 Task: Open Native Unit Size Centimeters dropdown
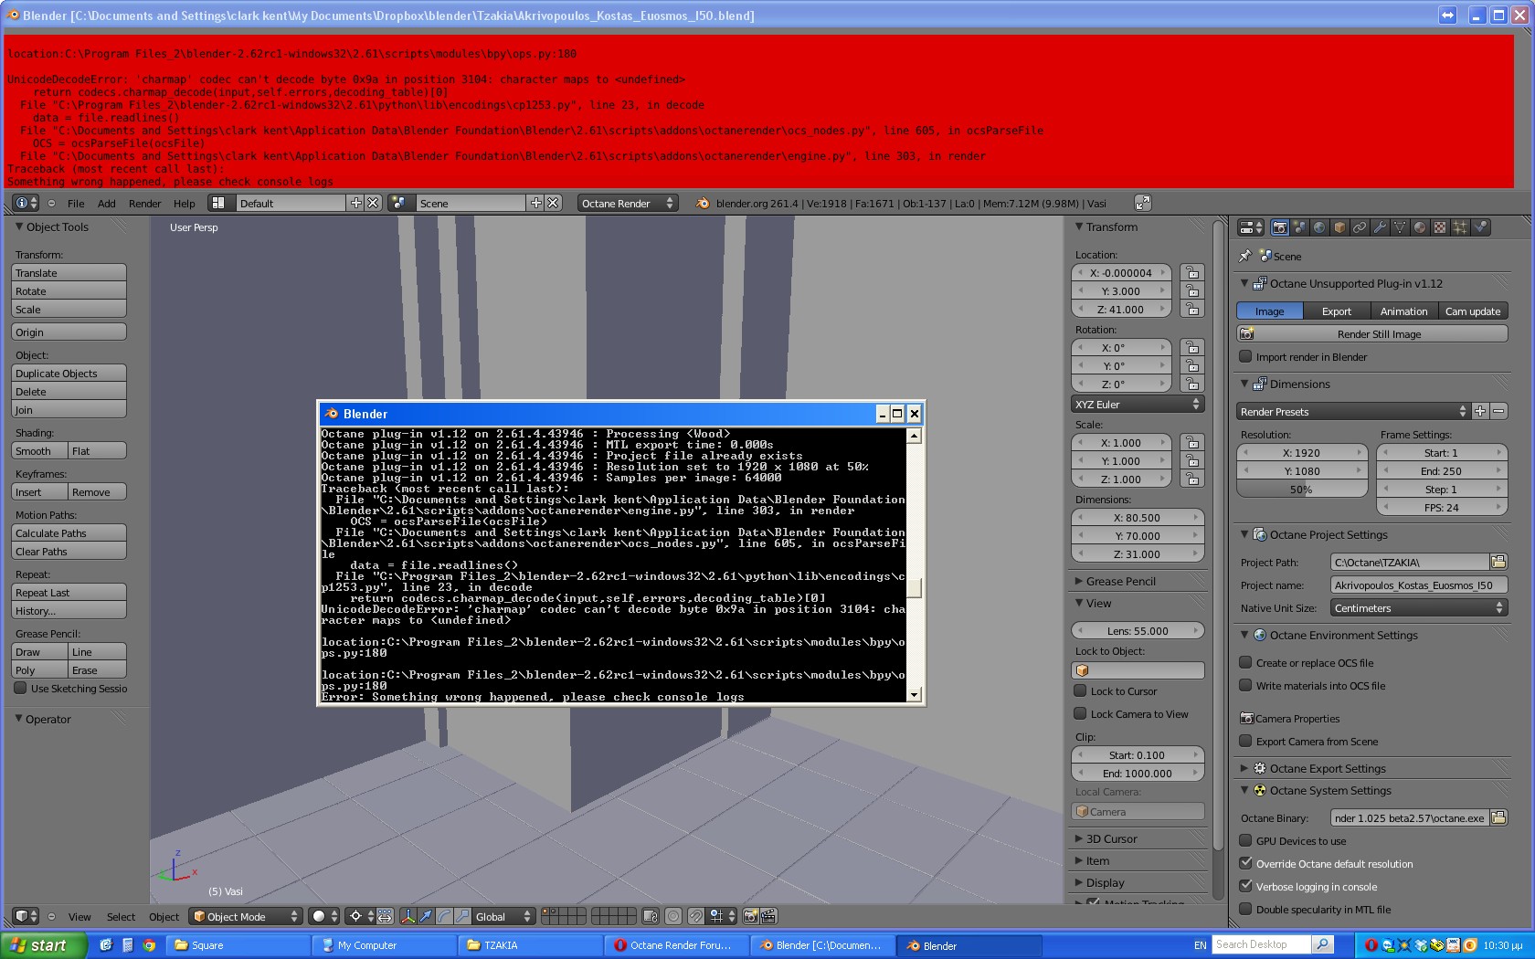click(1418, 607)
